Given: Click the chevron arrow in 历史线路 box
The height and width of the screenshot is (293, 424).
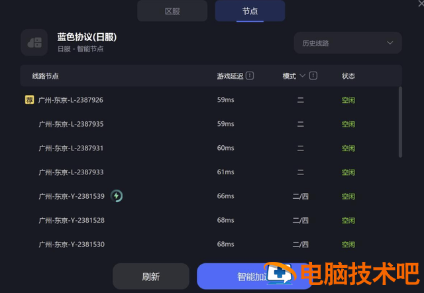Looking at the screenshot, I should tap(390, 43).
